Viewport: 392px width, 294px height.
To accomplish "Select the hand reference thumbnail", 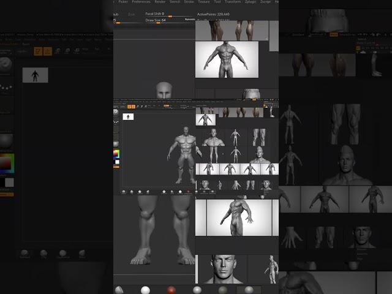I will pyautogui.click(x=236, y=185).
